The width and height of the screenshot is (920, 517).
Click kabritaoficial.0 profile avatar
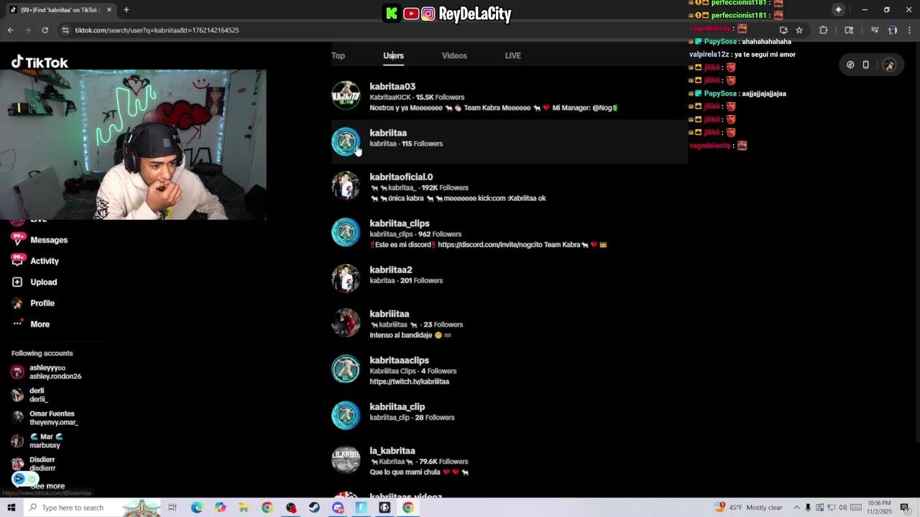tap(346, 186)
